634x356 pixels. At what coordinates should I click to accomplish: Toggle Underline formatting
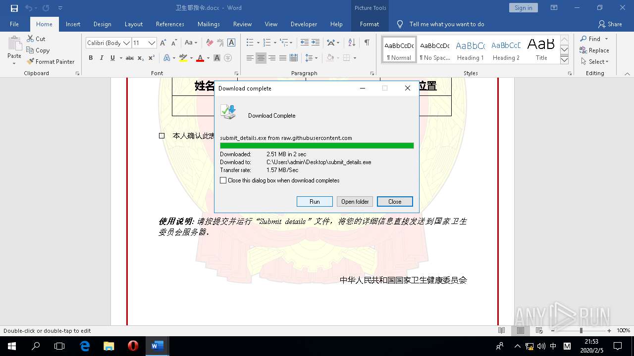[x=112, y=58]
